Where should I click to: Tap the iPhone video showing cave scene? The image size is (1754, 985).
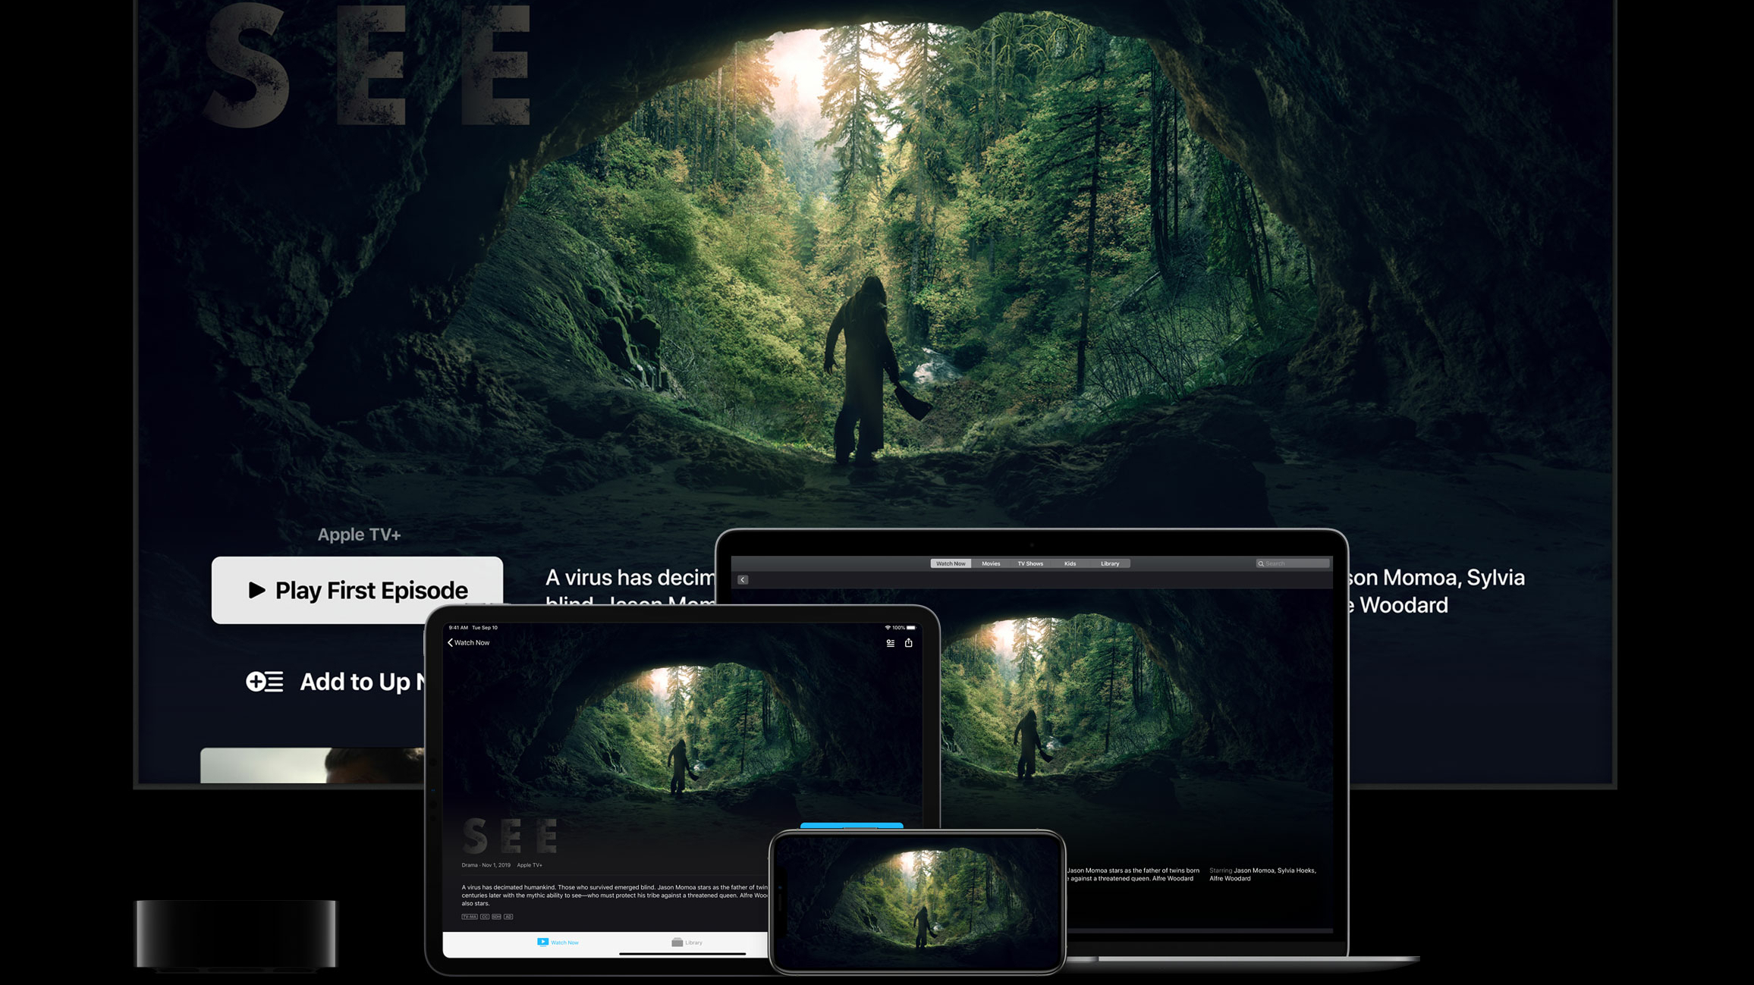tap(918, 901)
